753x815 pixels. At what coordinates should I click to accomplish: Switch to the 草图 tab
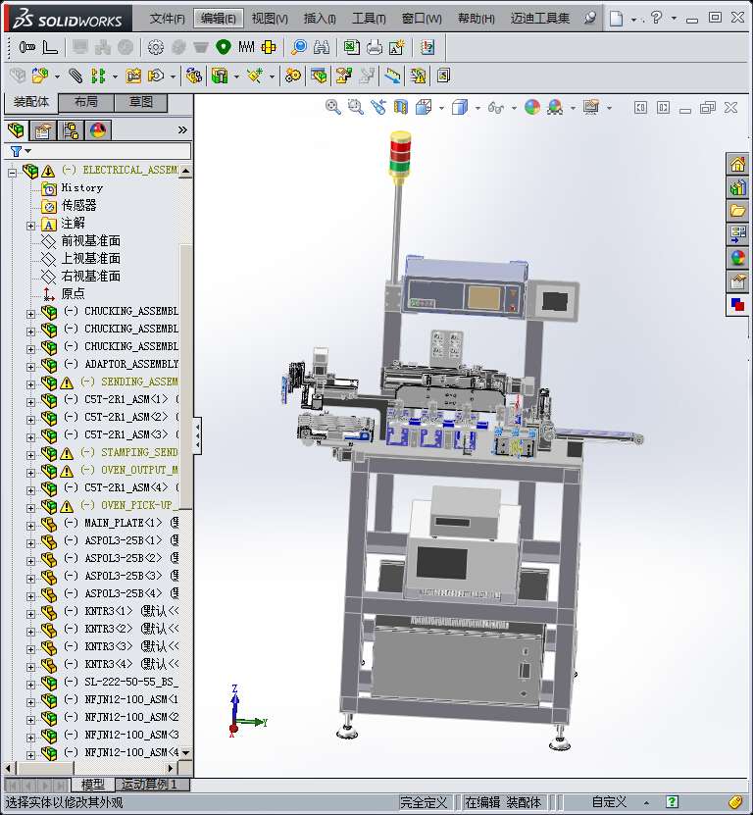pyautogui.click(x=141, y=102)
